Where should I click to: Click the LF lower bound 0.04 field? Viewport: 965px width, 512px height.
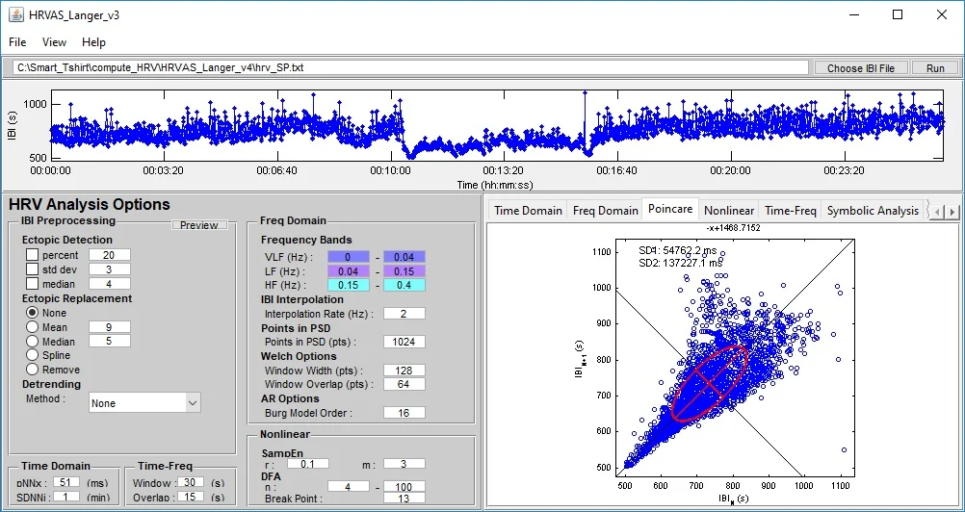coord(348,271)
